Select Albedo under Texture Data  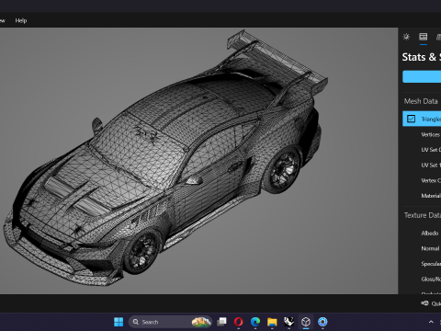430,234
